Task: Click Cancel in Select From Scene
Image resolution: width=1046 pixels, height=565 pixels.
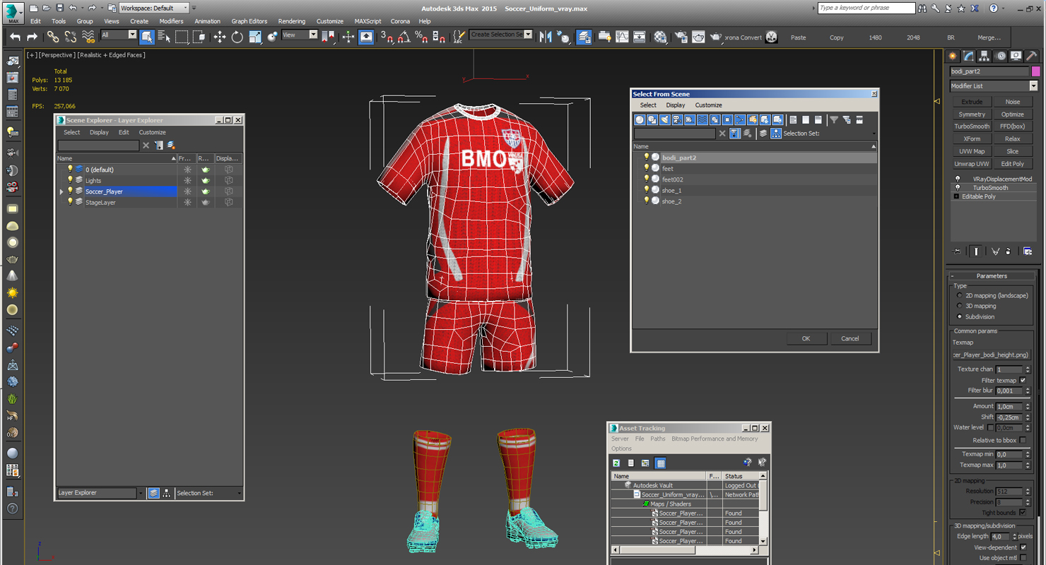Action: pos(850,338)
